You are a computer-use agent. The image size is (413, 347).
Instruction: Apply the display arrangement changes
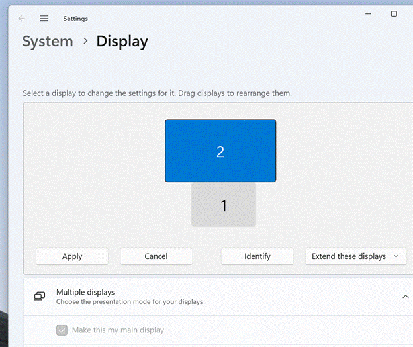click(x=72, y=256)
